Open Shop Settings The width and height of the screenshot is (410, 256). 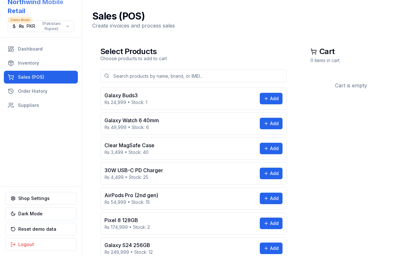pyautogui.click(x=41, y=198)
